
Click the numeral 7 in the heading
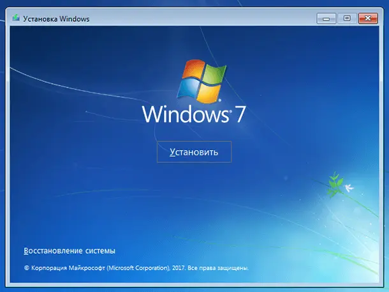(239, 114)
